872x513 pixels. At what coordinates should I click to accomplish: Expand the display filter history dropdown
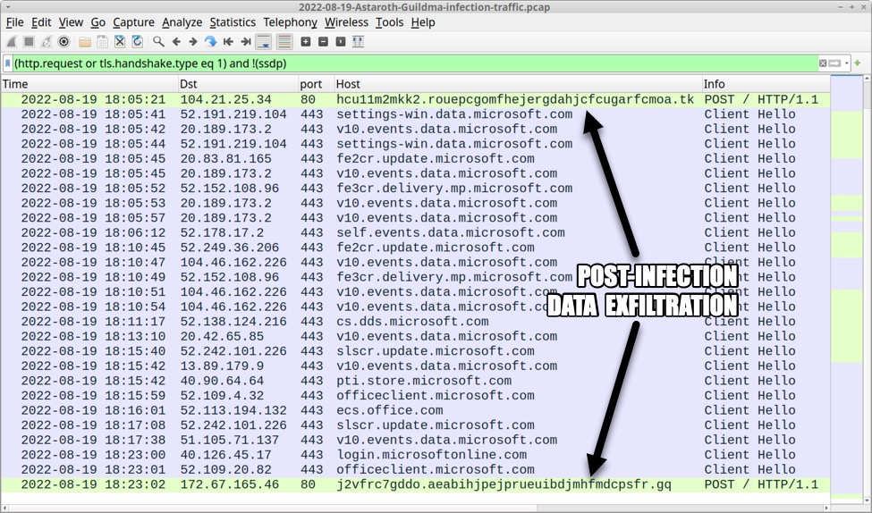coord(845,63)
